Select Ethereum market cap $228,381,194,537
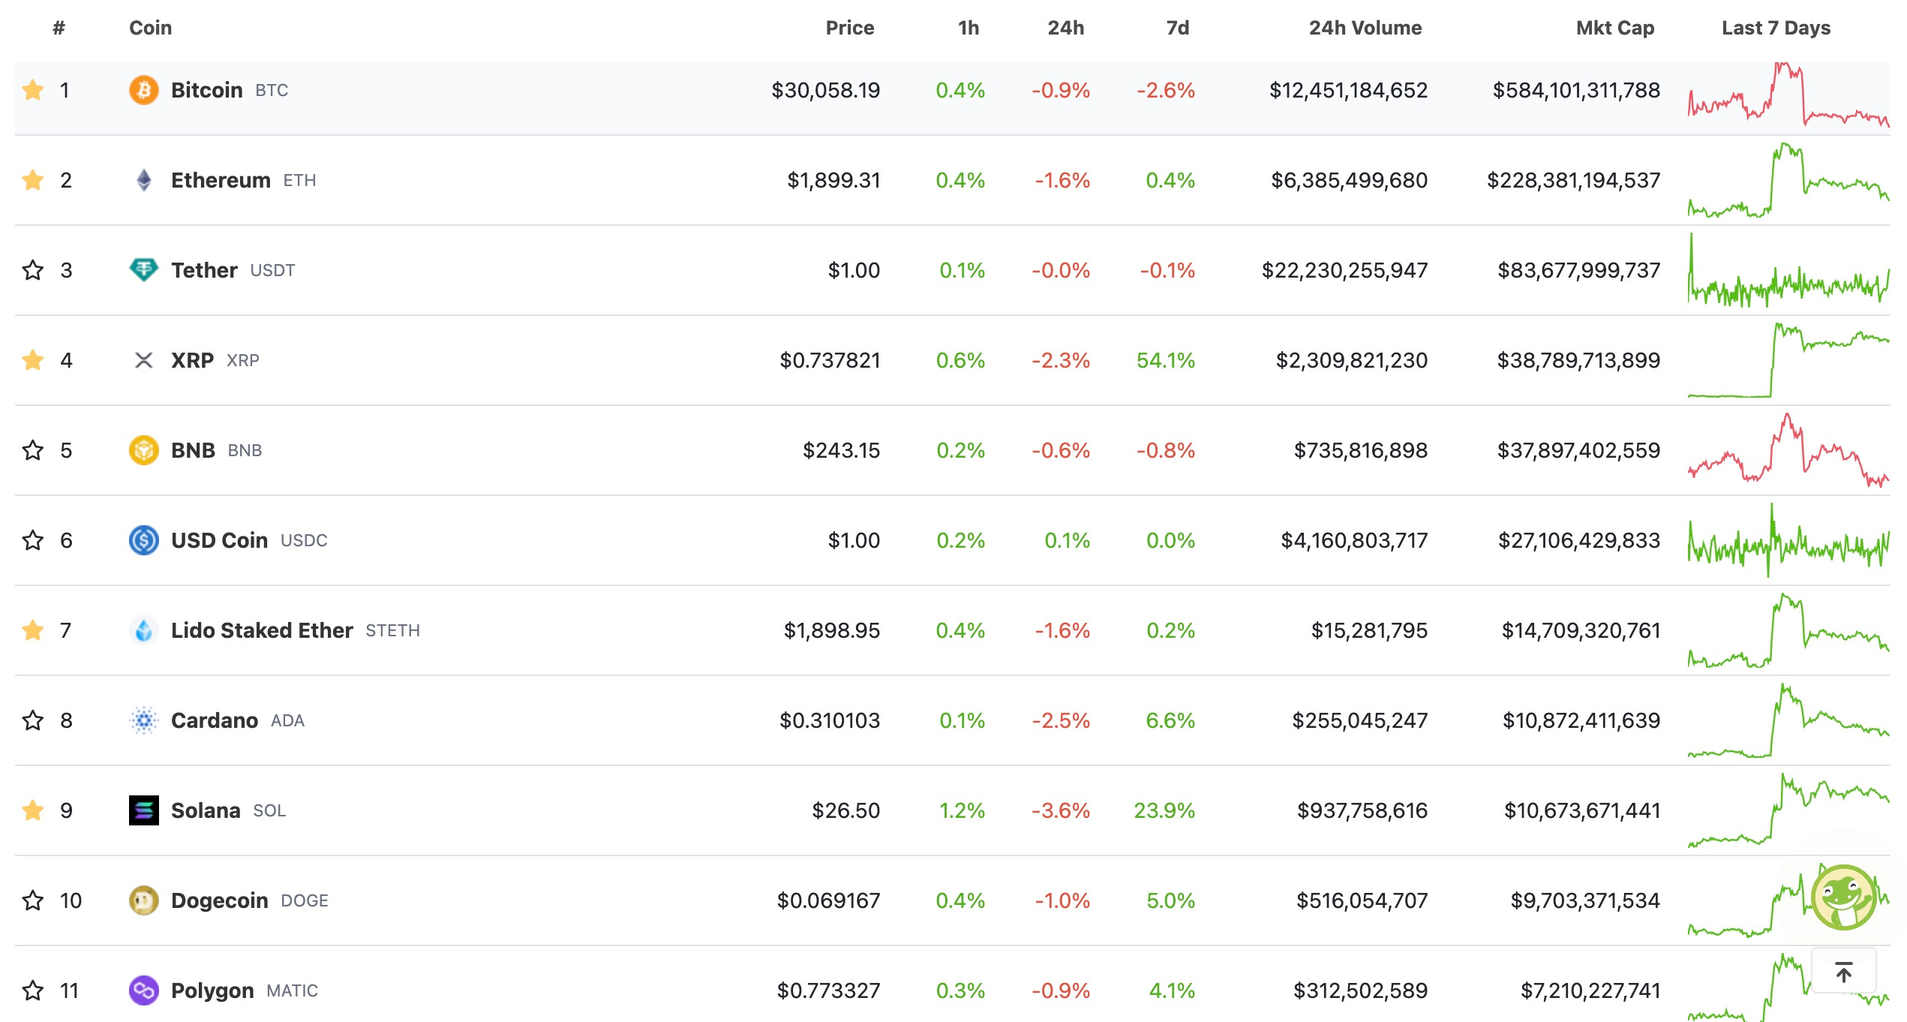 coord(1574,180)
